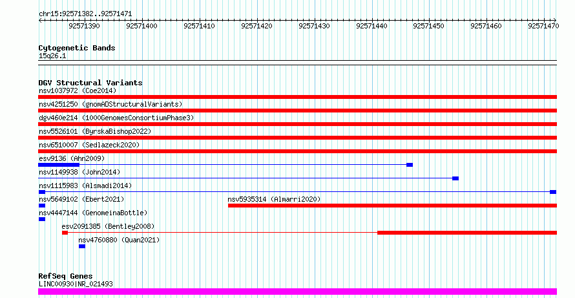Open dgv460e214 (1000GenomesConsortiumPhase3) variant label
The image size is (575, 298).
pos(116,118)
